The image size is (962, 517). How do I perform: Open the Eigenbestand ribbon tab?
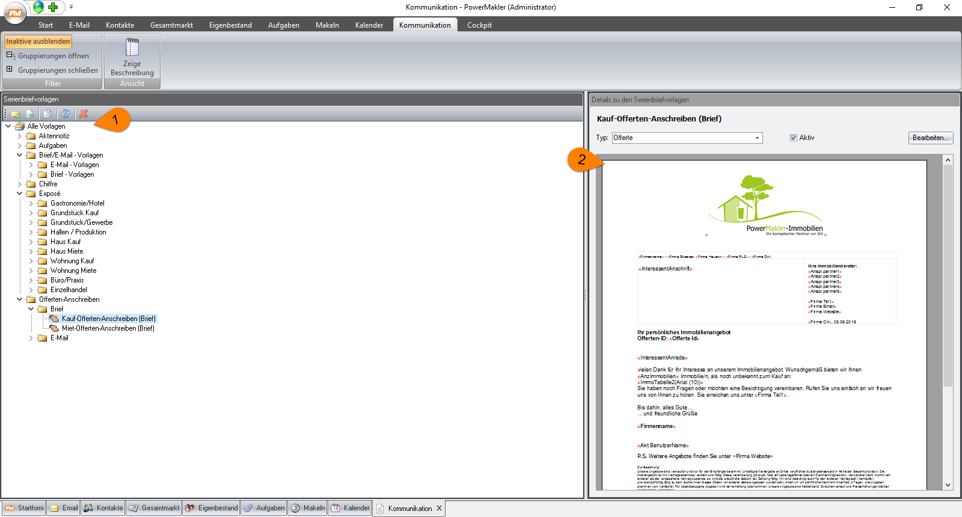coord(231,25)
